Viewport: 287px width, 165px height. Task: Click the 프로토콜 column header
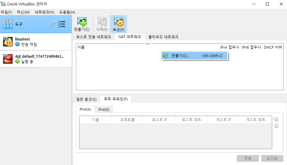tap(127, 120)
